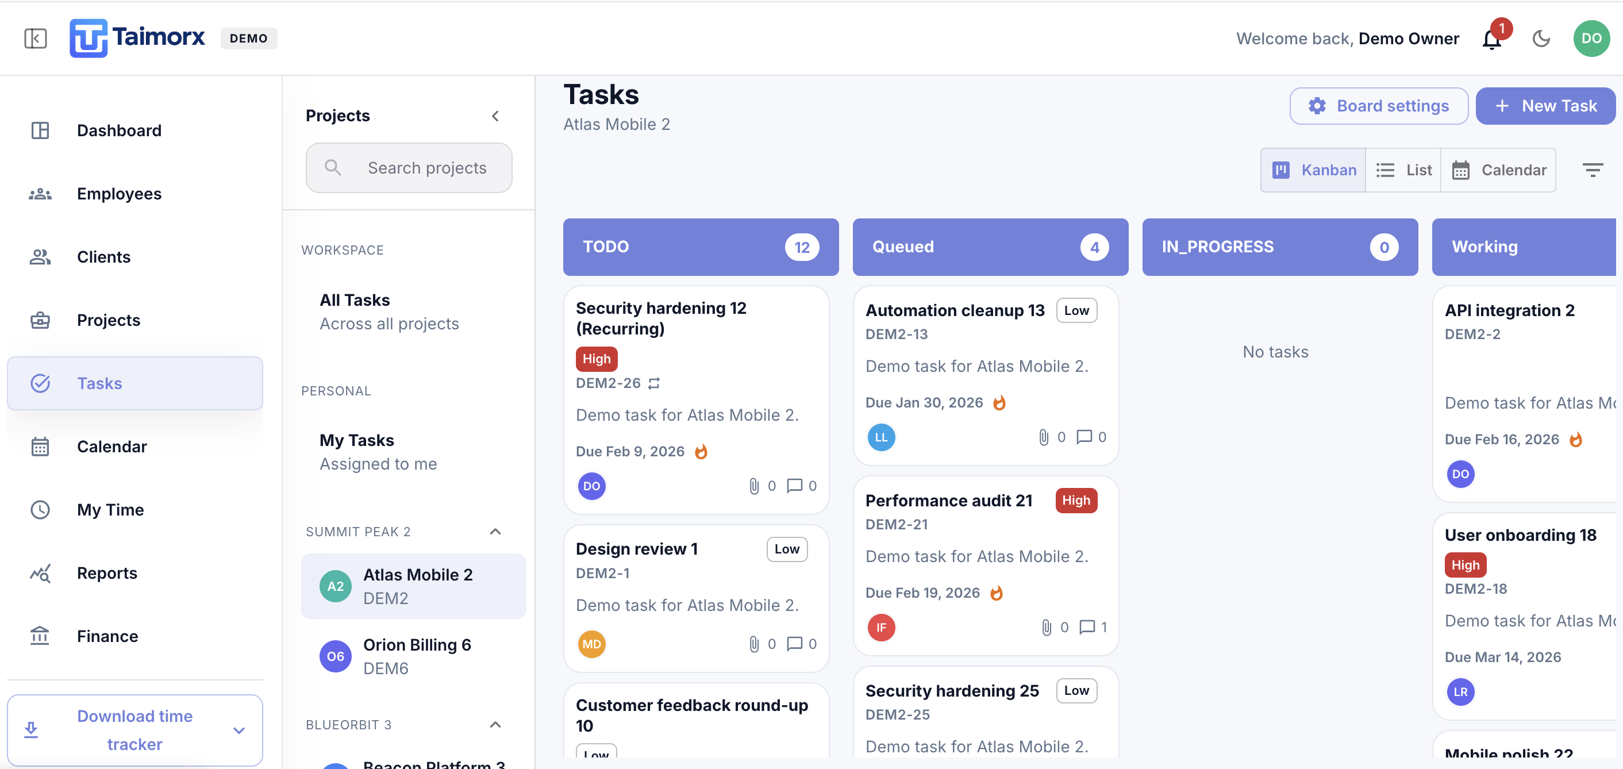Switch the board to Calendar view
Viewport: 1623px width, 769px height.
(x=1500, y=170)
